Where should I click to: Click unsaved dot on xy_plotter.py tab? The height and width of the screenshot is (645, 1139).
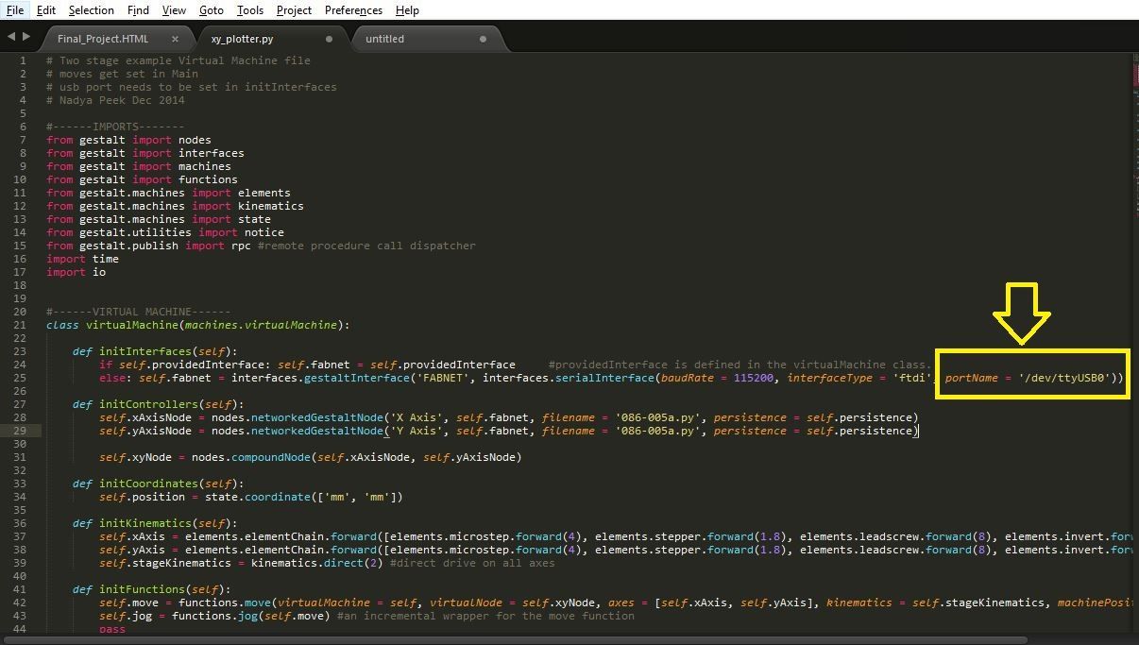click(329, 39)
